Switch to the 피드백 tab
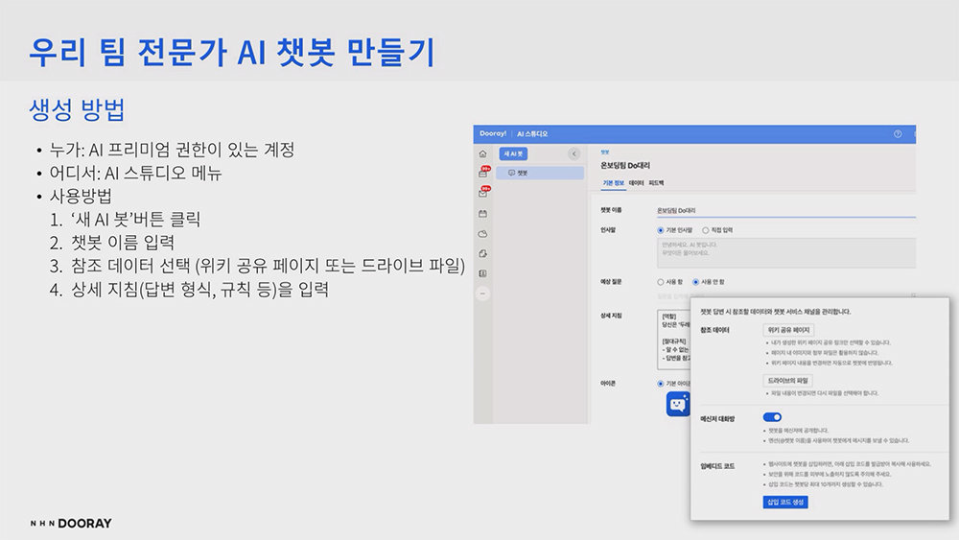Viewport: 959px width, 540px height. click(656, 183)
